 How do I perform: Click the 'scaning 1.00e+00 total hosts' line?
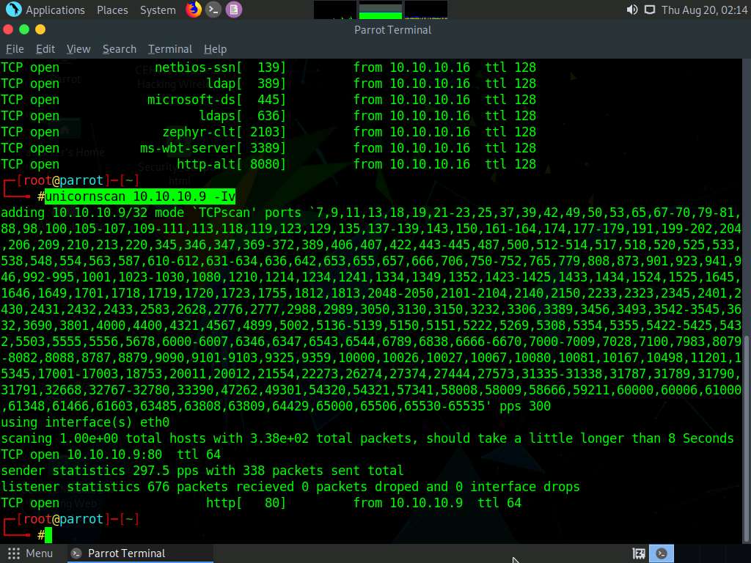367,438
